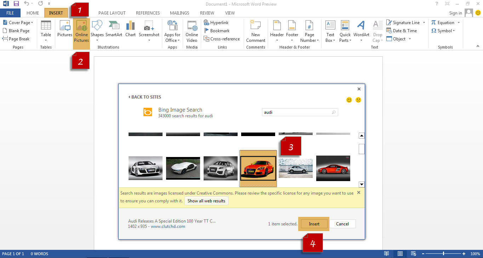Insert a Cross-reference
The width and height of the screenshot is (483, 258).
[x=222, y=39]
